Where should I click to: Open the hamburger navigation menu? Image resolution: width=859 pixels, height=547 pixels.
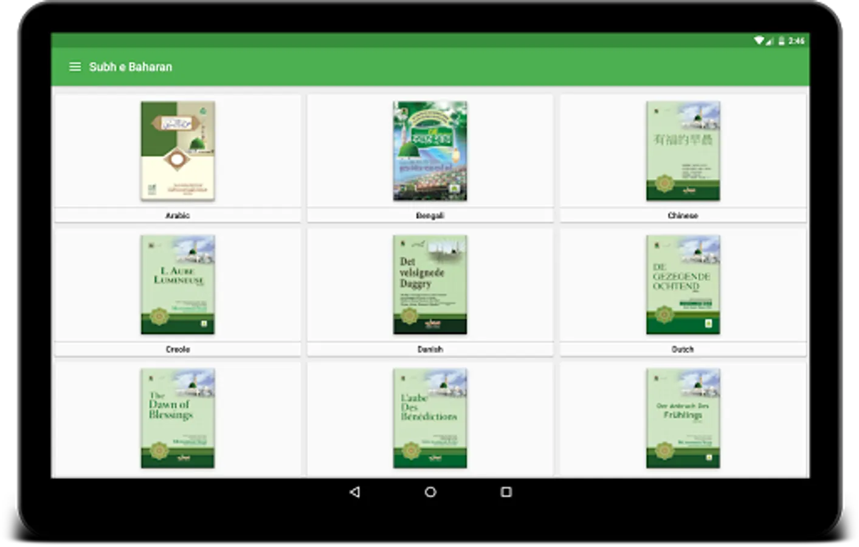(x=75, y=67)
